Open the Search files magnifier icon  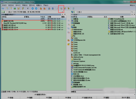[57, 8]
